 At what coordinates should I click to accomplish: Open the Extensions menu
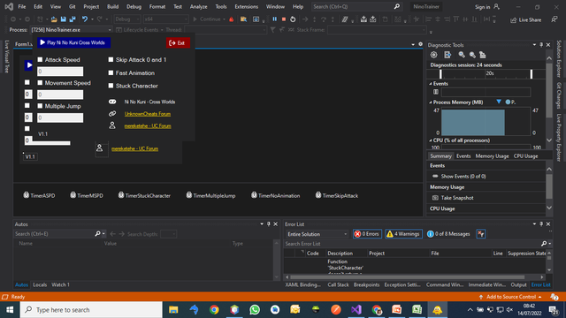246,6
